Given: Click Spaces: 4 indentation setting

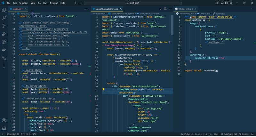Looking at the screenshot, I should click(x=199, y=134).
